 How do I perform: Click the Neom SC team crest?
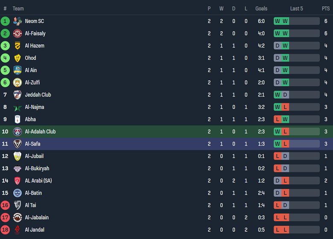[x=18, y=21]
